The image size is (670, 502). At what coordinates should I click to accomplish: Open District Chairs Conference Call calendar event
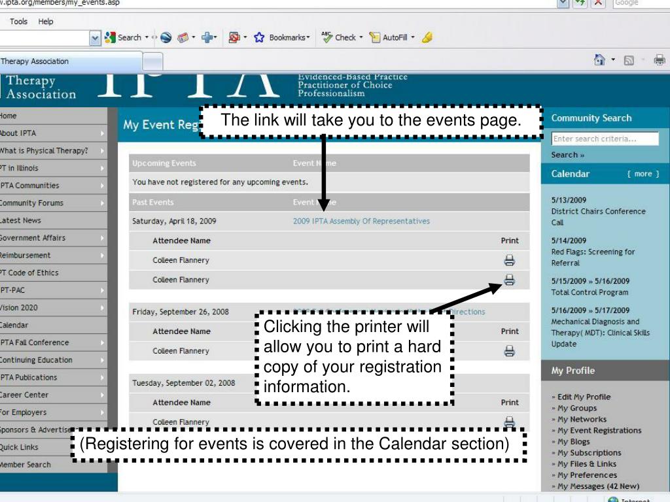598,217
